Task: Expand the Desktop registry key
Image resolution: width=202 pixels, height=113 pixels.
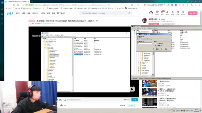Action: coord(139,67)
